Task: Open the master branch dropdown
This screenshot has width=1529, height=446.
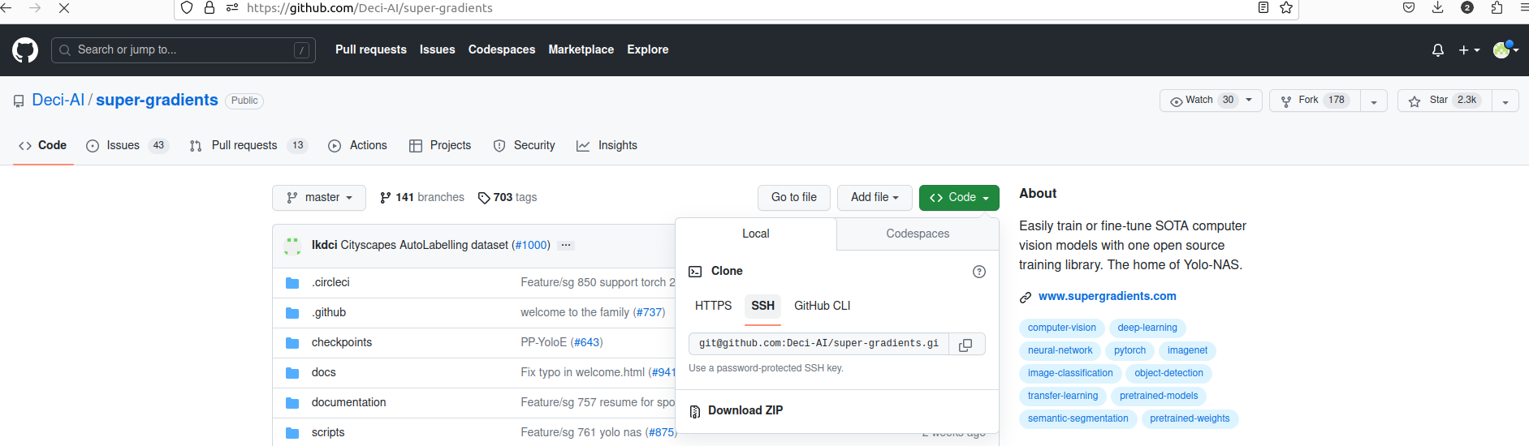Action: [319, 198]
